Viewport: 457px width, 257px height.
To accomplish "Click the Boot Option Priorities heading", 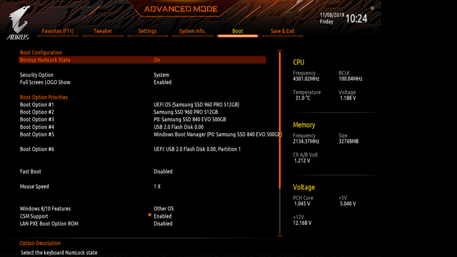I will (x=44, y=97).
